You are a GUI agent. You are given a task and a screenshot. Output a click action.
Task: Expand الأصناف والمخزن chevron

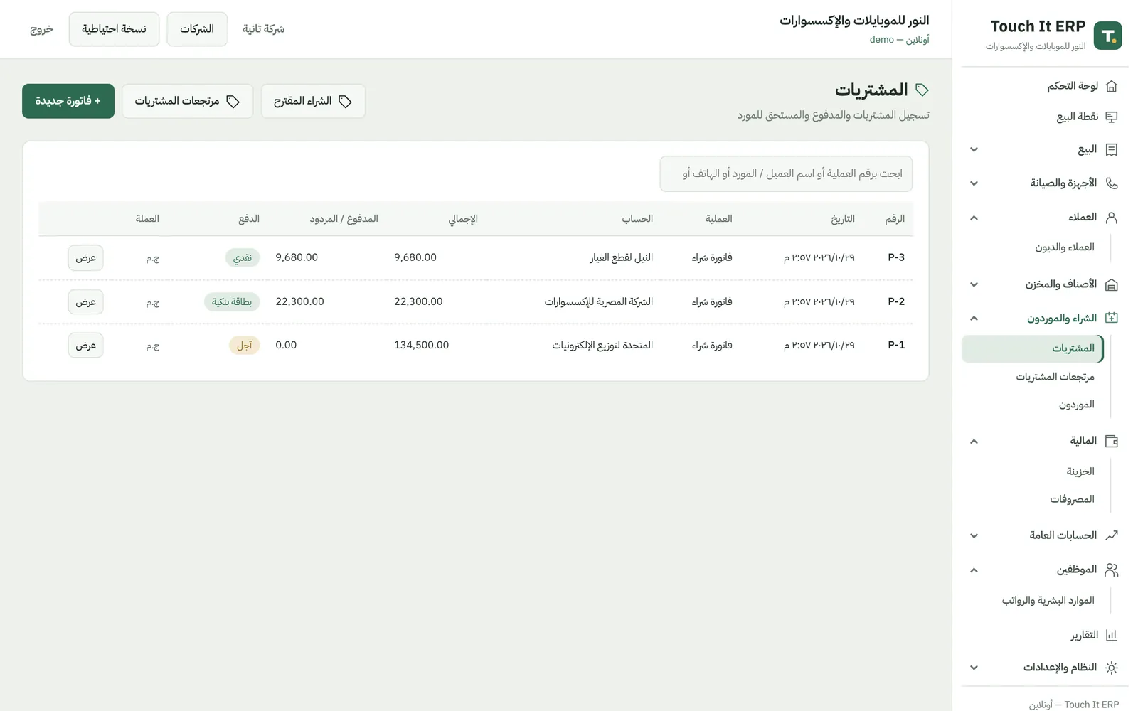point(974,284)
